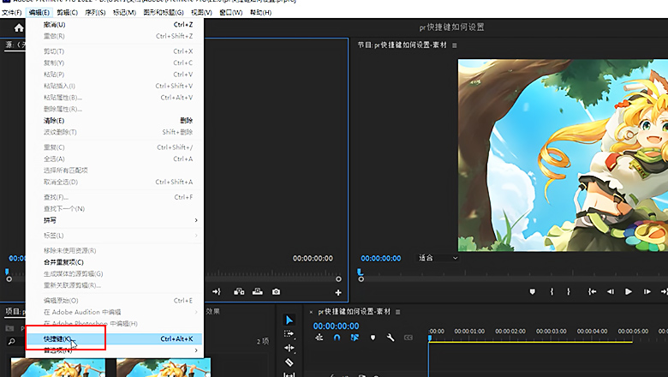This screenshot has height=377, width=668.
Task: Select the Razor tool
Action: pos(289,362)
